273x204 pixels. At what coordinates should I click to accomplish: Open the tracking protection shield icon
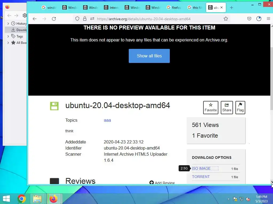77,19
